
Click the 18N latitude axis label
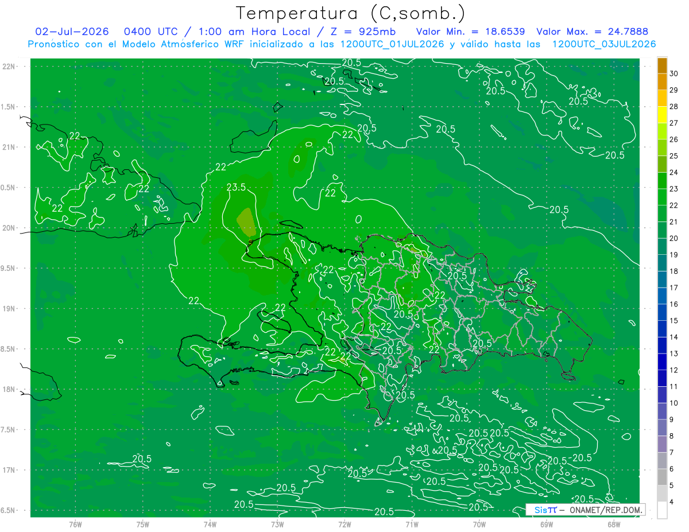(9, 389)
